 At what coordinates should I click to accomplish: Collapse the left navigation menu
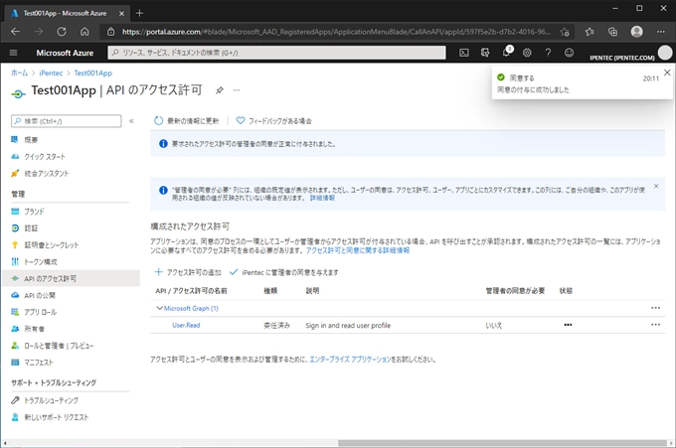[x=131, y=121]
